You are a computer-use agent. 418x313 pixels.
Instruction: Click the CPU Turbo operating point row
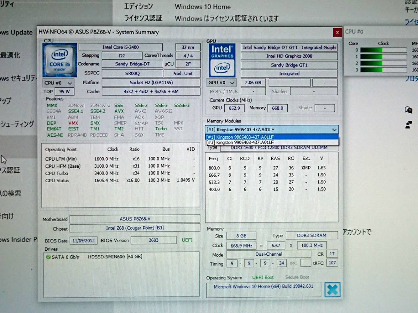coord(120,173)
